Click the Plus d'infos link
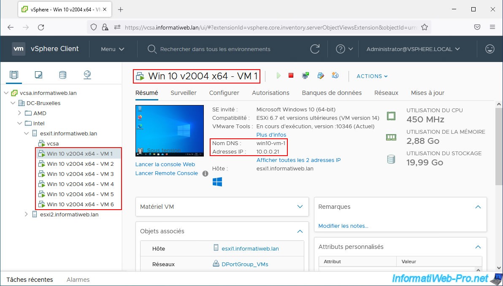503x286 pixels. (x=271, y=135)
